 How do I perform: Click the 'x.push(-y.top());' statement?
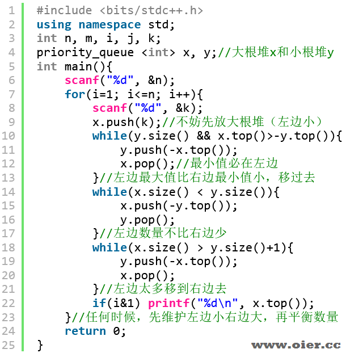[x=179, y=206]
